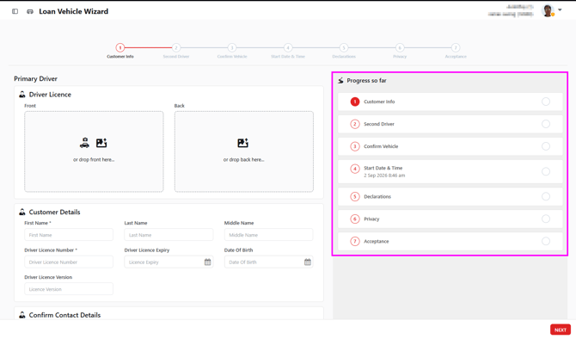Select Customer Info row label in progress list
The width and height of the screenshot is (576, 339).
[379, 102]
